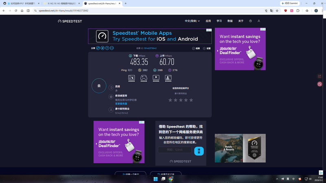326x183 pixels.
Task: Click the gaming controller rating icon
Action: [x=144, y=78]
